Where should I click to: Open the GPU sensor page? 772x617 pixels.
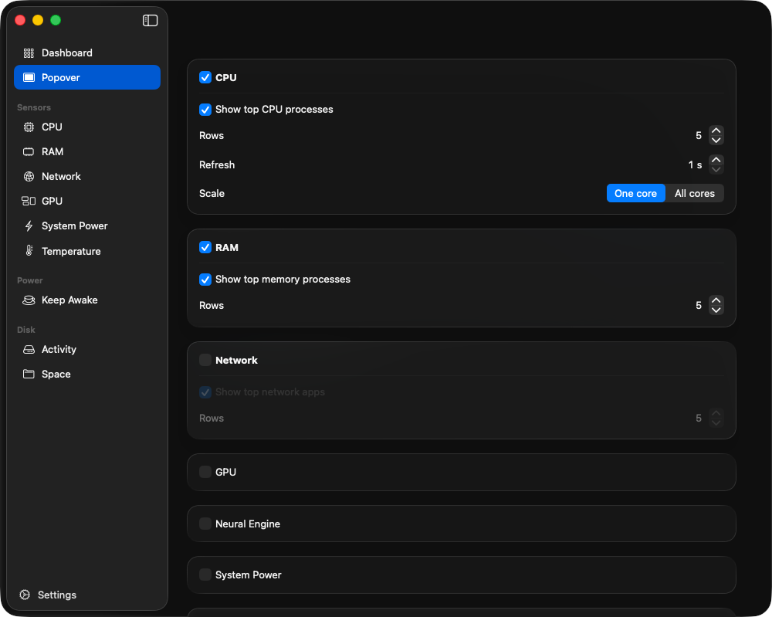click(87, 201)
